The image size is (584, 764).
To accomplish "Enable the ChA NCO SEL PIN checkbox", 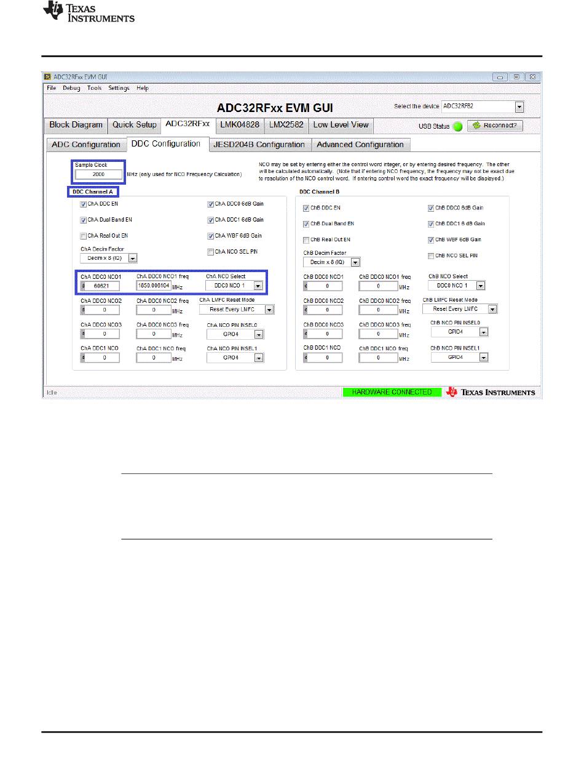I will (211, 252).
